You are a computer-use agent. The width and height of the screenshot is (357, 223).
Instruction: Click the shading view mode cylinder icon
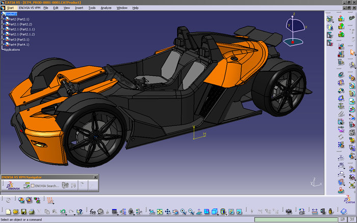223,212
